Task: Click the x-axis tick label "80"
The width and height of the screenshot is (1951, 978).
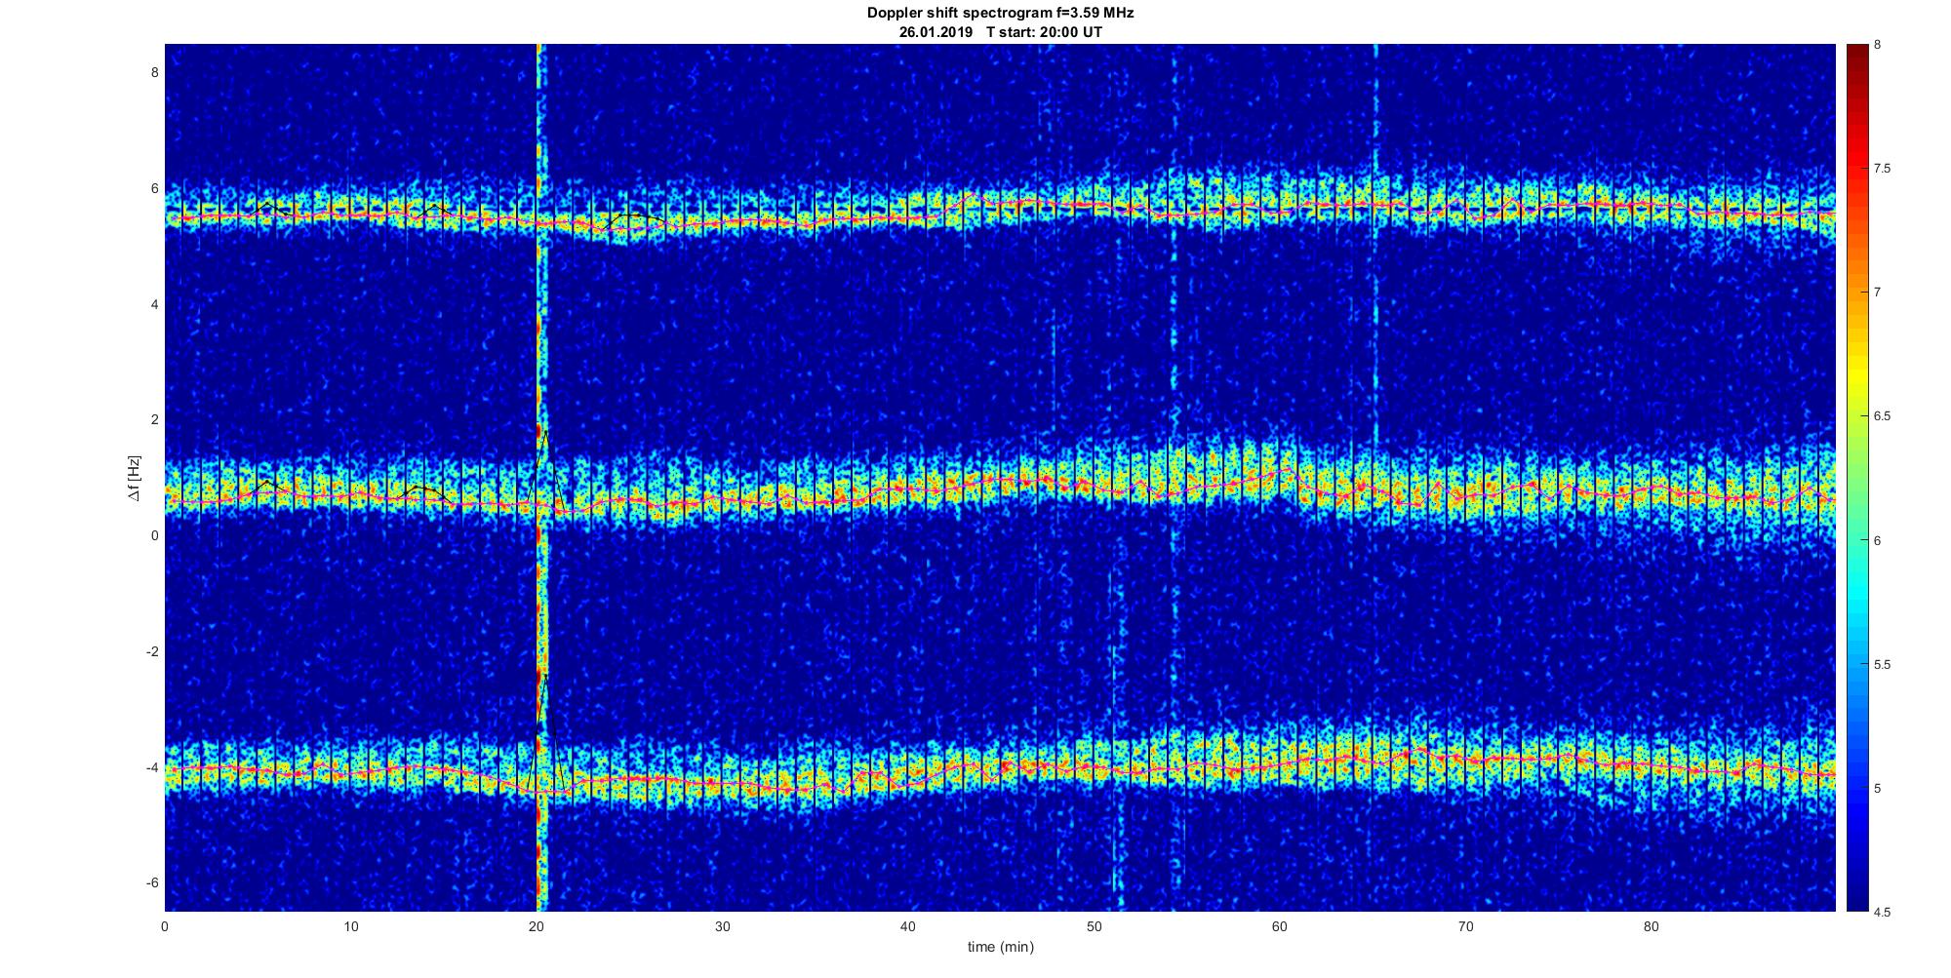Action: (1651, 926)
